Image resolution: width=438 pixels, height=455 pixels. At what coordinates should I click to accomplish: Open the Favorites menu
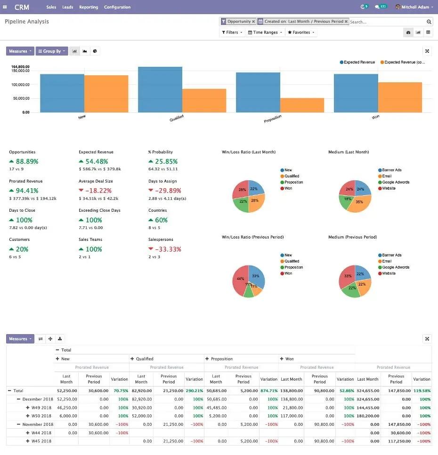coord(301,32)
